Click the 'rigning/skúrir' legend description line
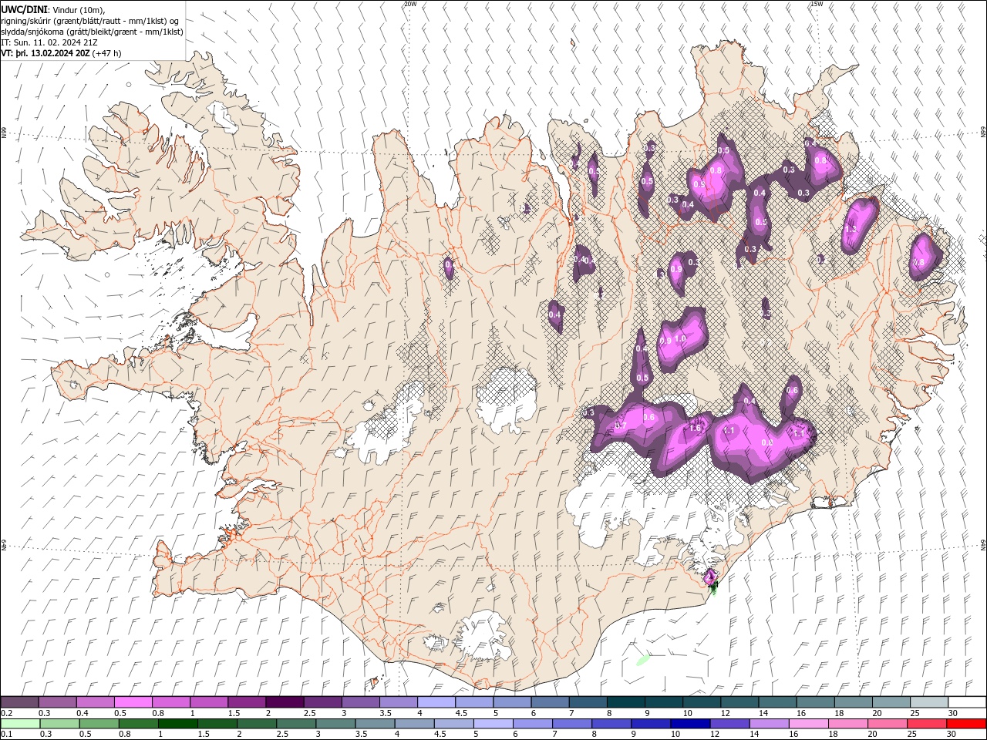Viewport: 987px width, 740px height. pos(90,21)
